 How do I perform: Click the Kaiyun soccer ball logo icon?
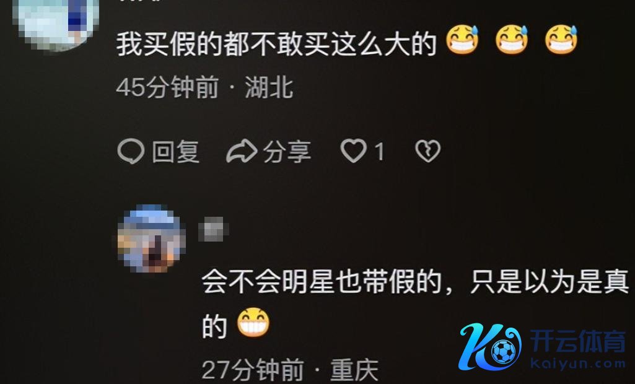pos(490,346)
